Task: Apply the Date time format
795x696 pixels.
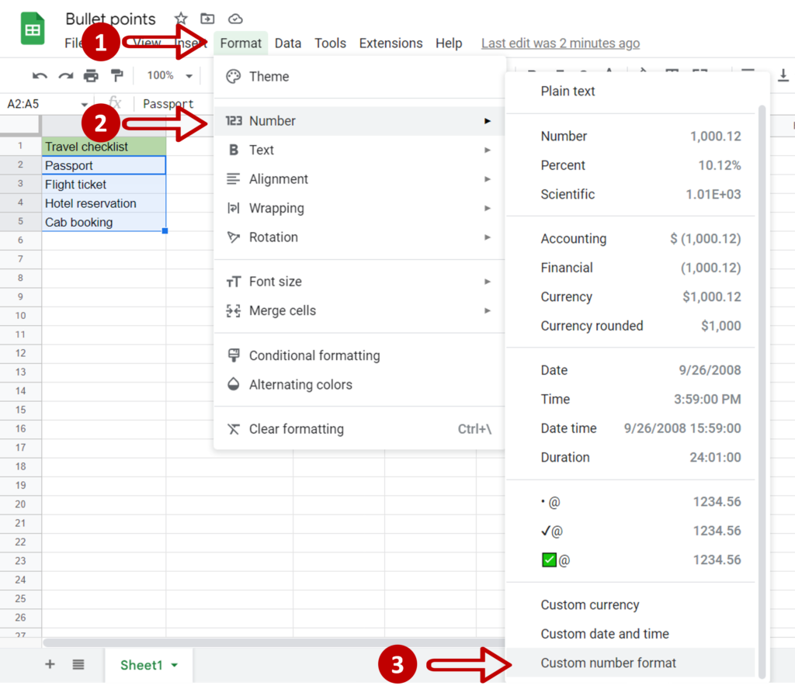Action: click(630, 428)
